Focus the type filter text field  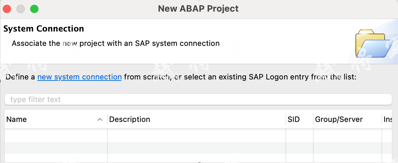[198, 100]
